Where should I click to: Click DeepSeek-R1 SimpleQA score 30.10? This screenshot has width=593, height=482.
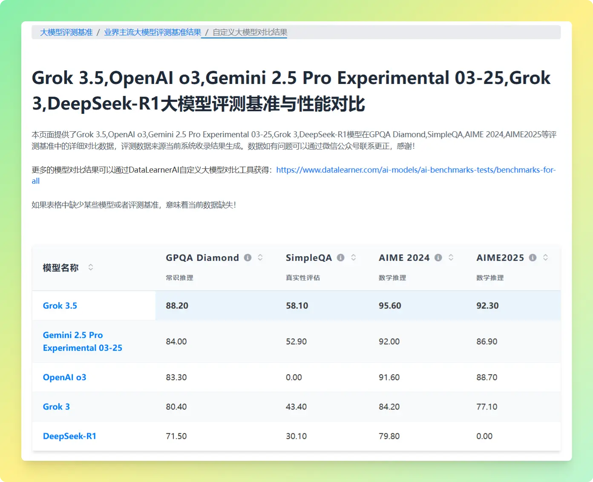(x=296, y=436)
